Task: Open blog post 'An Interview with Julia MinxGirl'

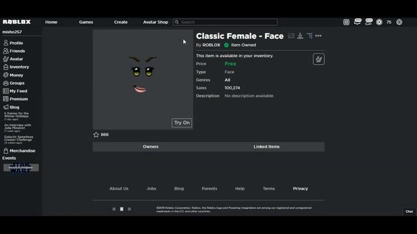Action: pyautogui.click(x=18, y=126)
